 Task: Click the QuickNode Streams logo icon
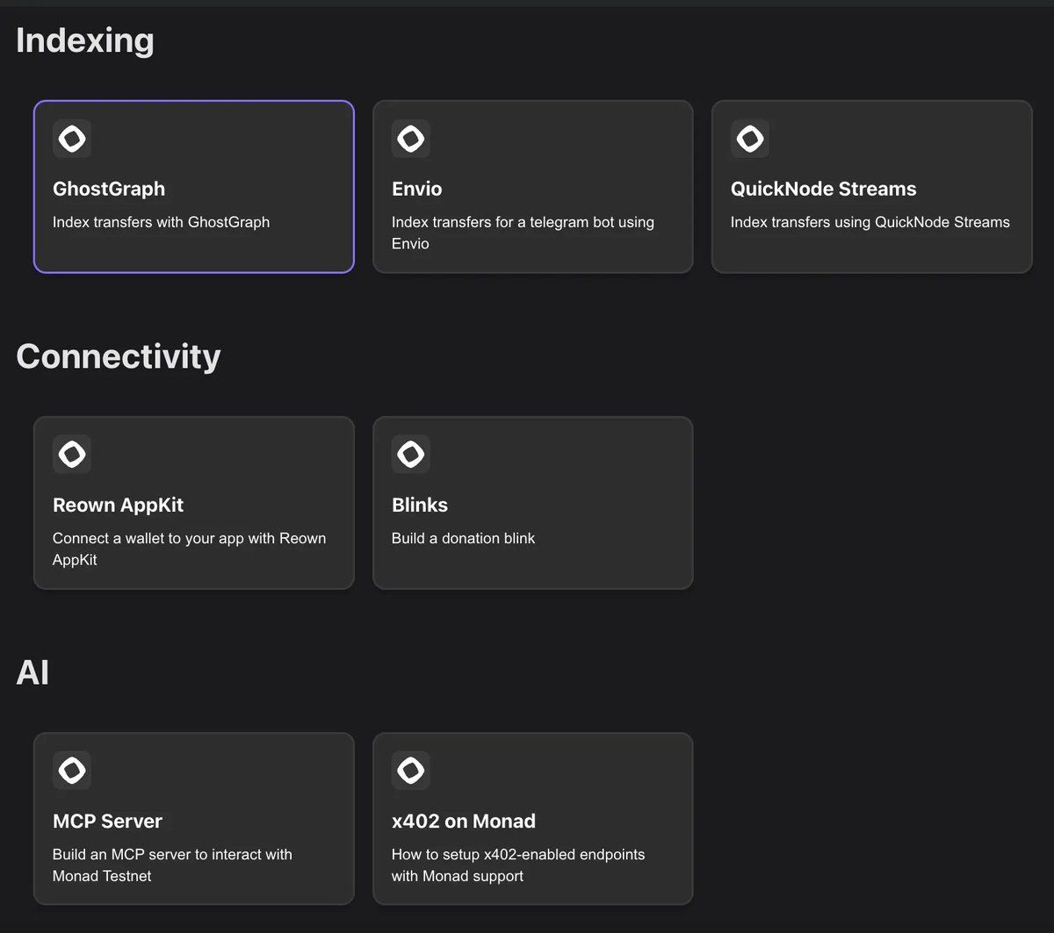point(749,138)
